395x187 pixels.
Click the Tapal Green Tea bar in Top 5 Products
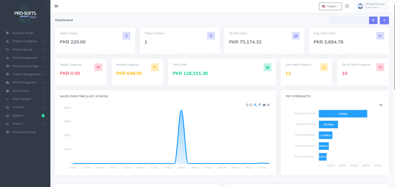coord(343,114)
